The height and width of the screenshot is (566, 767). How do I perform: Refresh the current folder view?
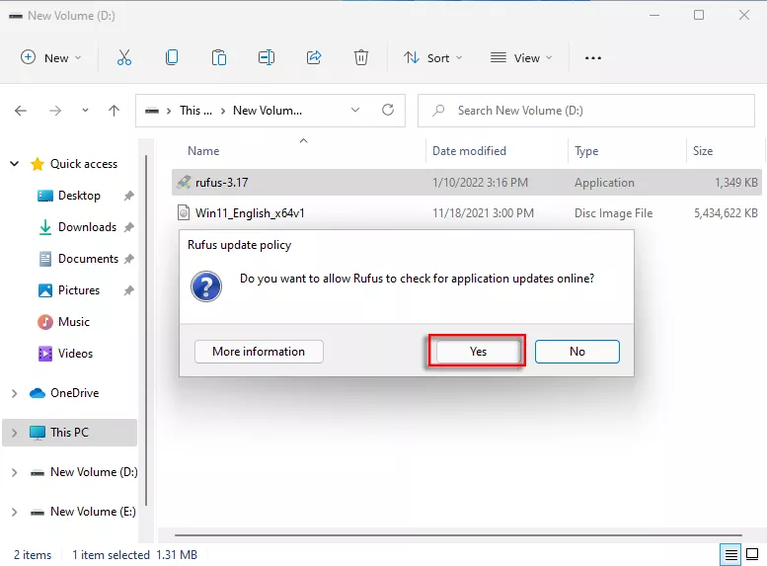(x=388, y=111)
